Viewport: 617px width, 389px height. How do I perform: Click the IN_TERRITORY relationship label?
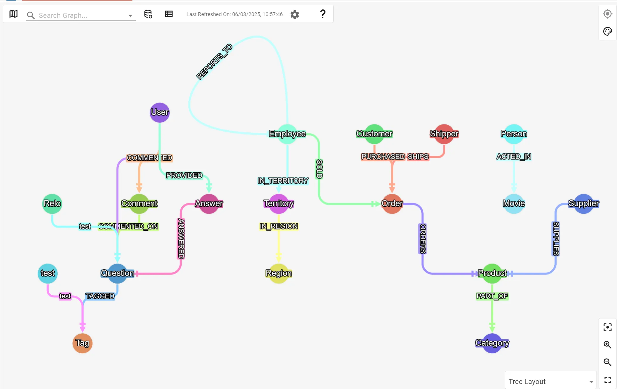click(x=283, y=181)
